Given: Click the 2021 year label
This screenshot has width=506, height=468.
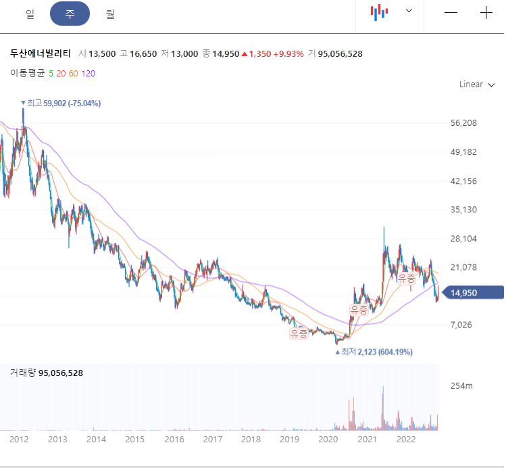Looking at the screenshot, I should tap(368, 439).
